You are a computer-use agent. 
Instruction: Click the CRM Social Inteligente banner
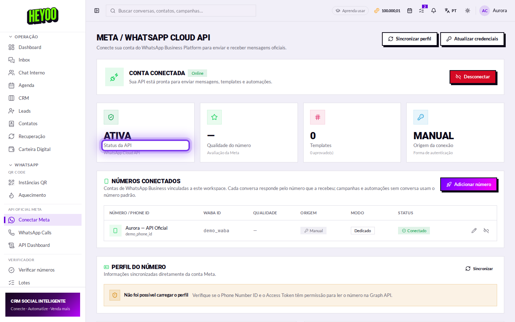43,304
